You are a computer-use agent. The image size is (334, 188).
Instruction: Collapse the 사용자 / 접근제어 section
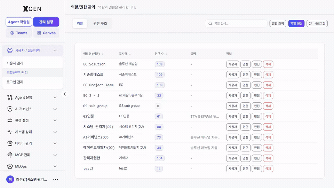pos(55,50)
